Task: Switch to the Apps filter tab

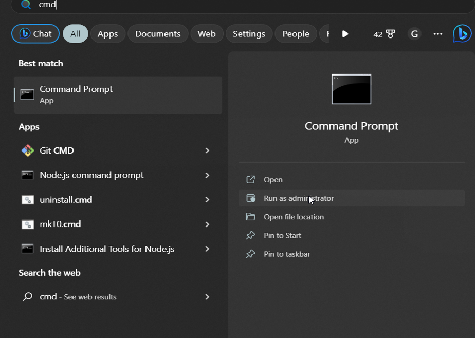Action: coord(108,34)
